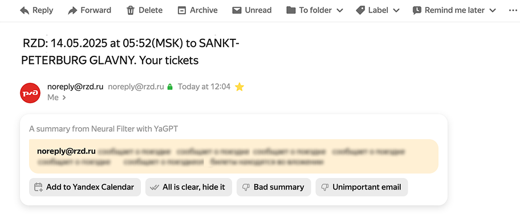The image size is (520, 214).
Task: Mark summary as Bad summary
Action: coord(274,187)
